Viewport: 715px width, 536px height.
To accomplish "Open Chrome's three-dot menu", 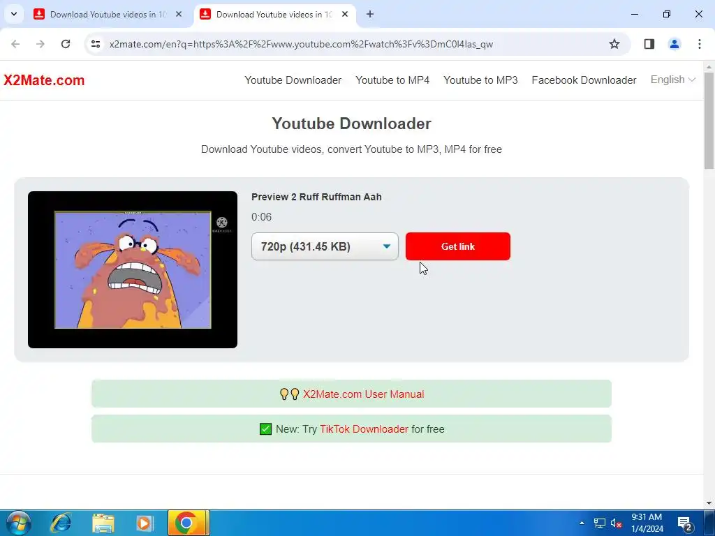I will 700,44.
